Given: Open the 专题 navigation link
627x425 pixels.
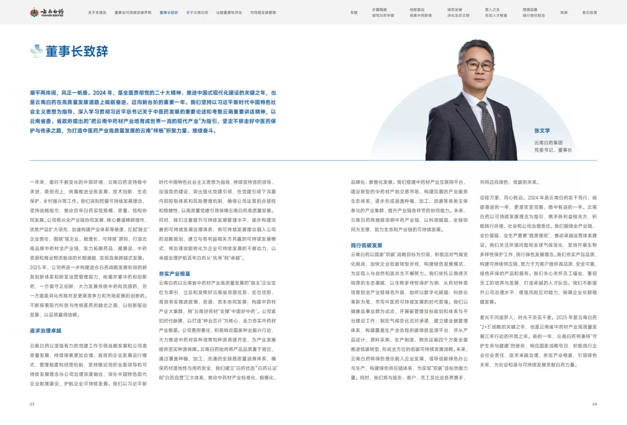Looking at the screenshot, I should [354, 13].
